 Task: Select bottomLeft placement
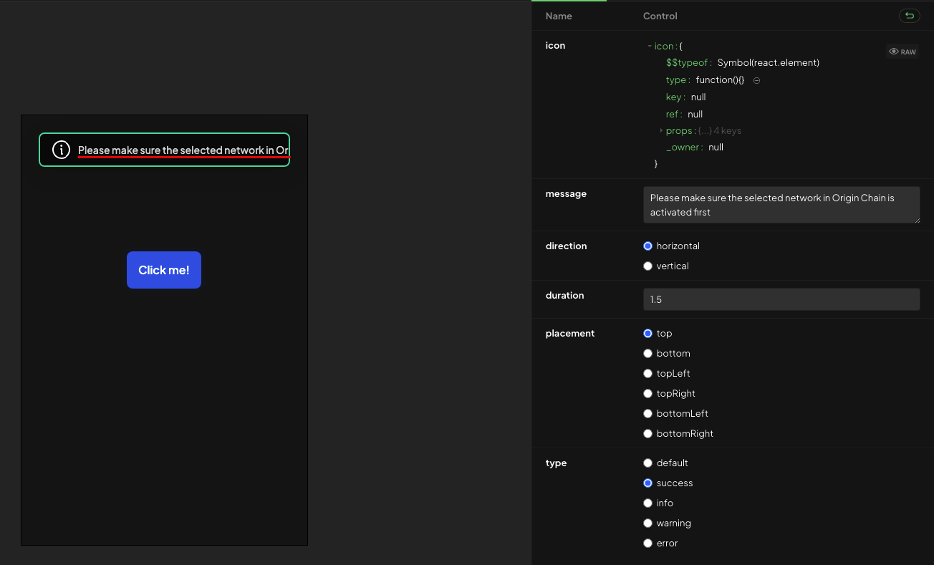click(647, 413)
